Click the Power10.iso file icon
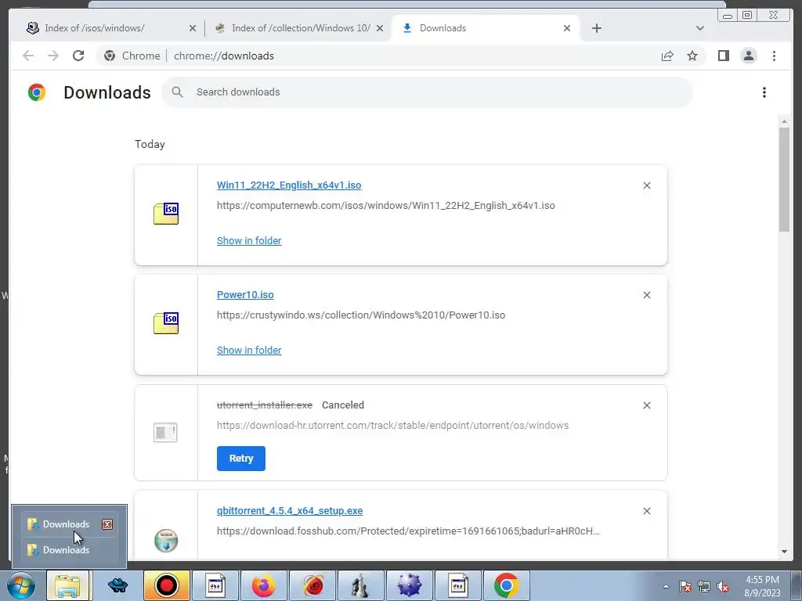Image resolution: width=802 pixels, height=601 pixels. [166, 323]
